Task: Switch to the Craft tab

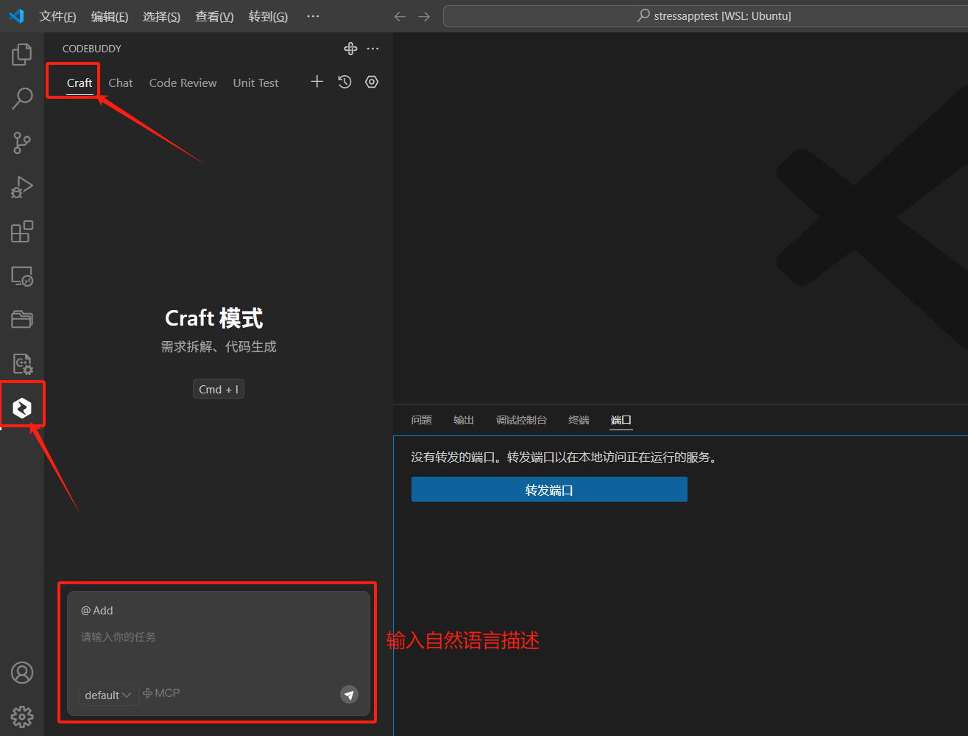Action: click(80, 83)
